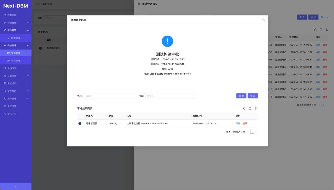Refresh the 审批结果列表 table
The height and width of the screenshot is (190, 334).
[x=244, y=108]
